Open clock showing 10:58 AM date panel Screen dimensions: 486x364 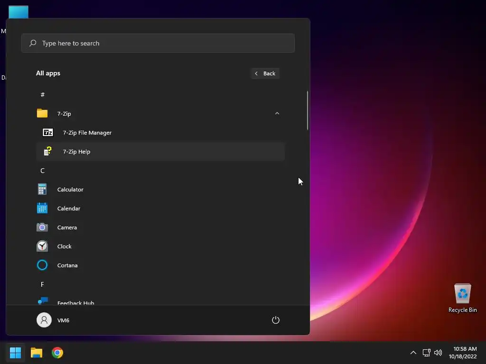463,353
